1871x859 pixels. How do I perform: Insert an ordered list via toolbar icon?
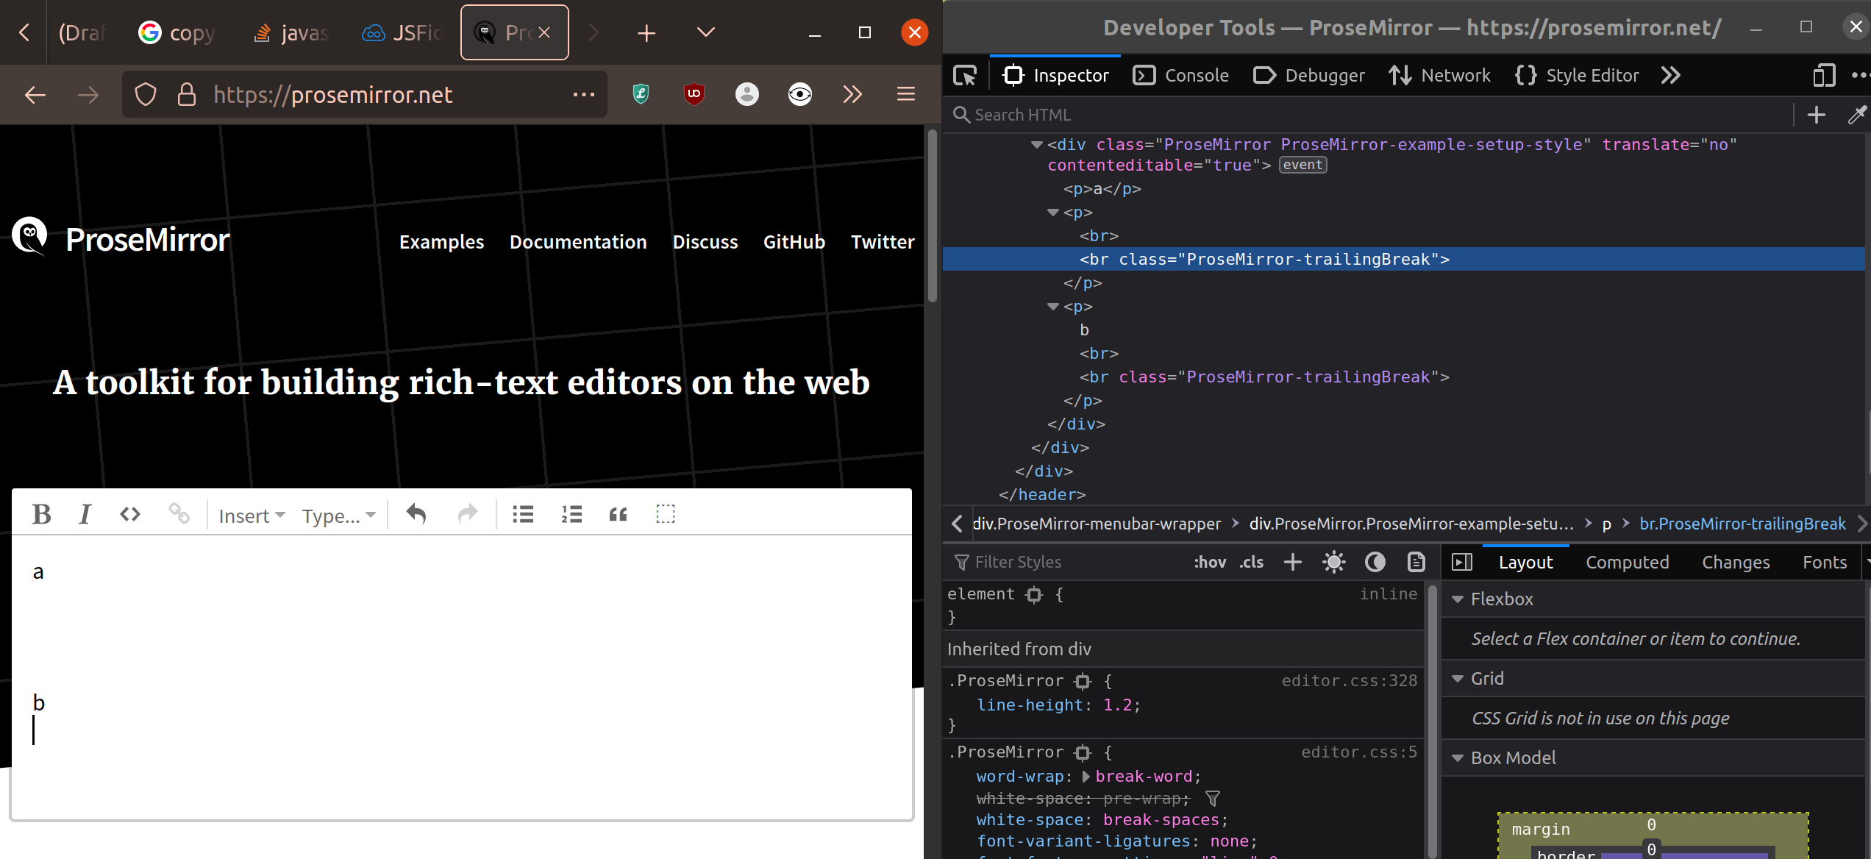point(571,514)
